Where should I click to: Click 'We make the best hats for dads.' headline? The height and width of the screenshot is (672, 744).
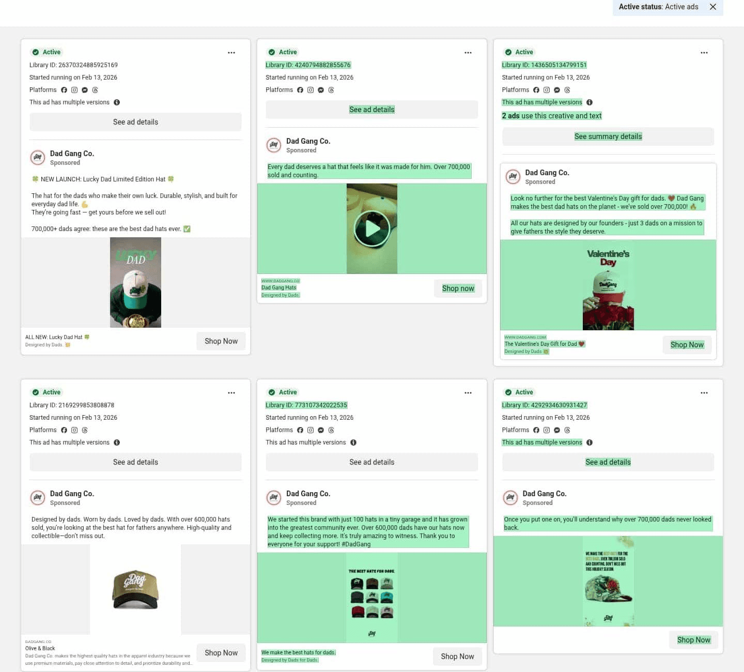pos(299,652)
